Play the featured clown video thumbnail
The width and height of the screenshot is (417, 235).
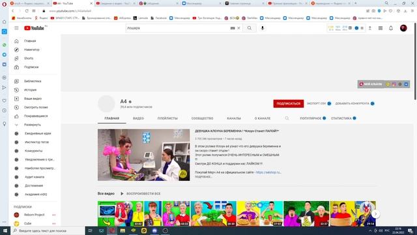click(143, 155)
